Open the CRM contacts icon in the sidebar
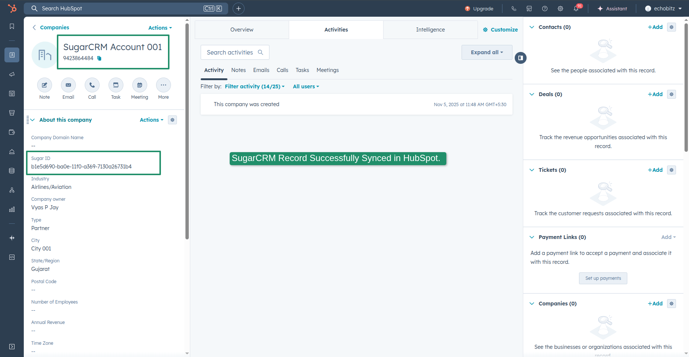Viewport: 689px width, 357px height. pos(12,55)
